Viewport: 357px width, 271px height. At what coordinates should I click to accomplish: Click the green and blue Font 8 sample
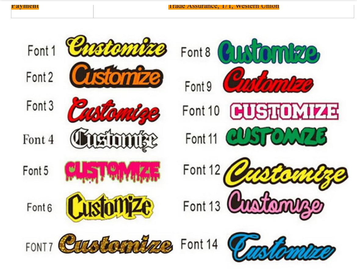click(269, 52)
